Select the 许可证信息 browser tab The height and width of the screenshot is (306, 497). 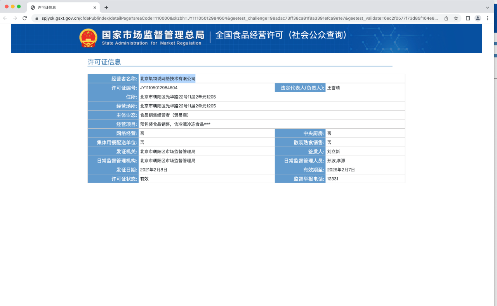(x=64, y=7)
